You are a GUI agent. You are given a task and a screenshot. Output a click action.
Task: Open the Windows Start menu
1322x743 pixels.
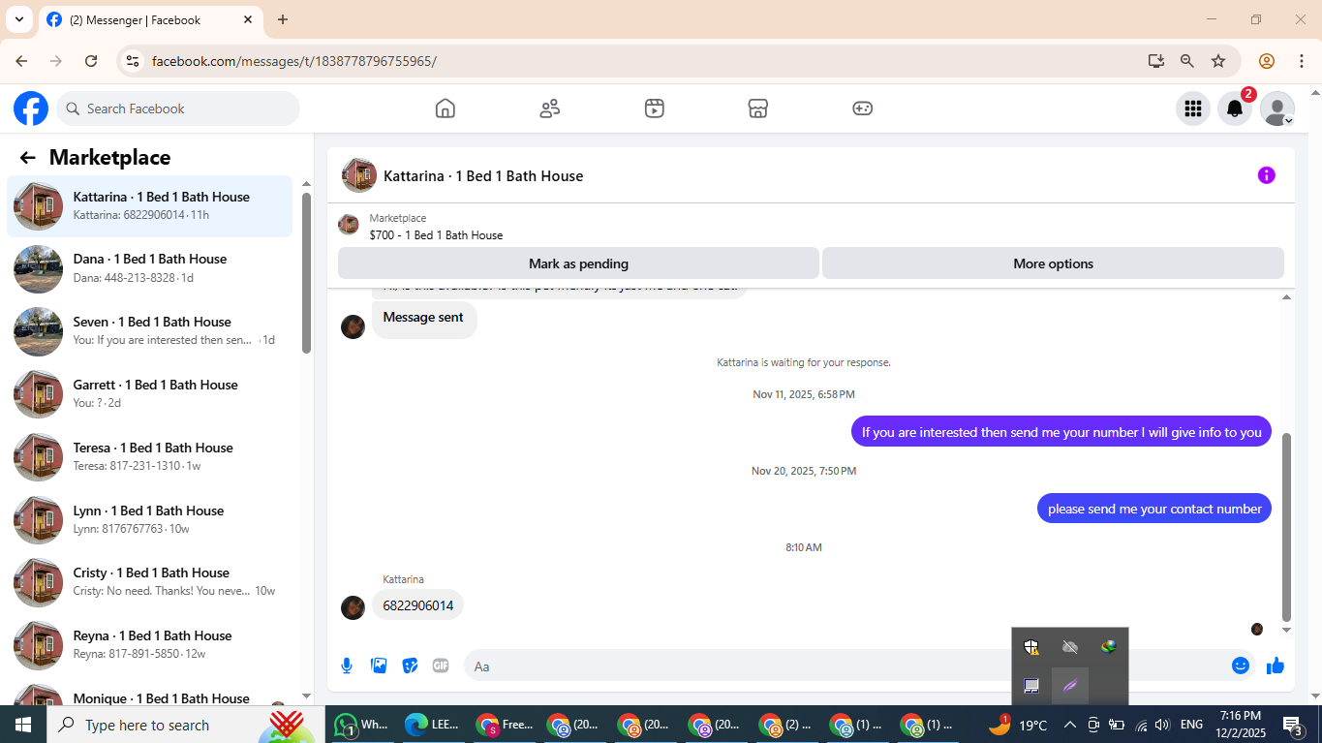pyautogui.click(x=23, y=725)
